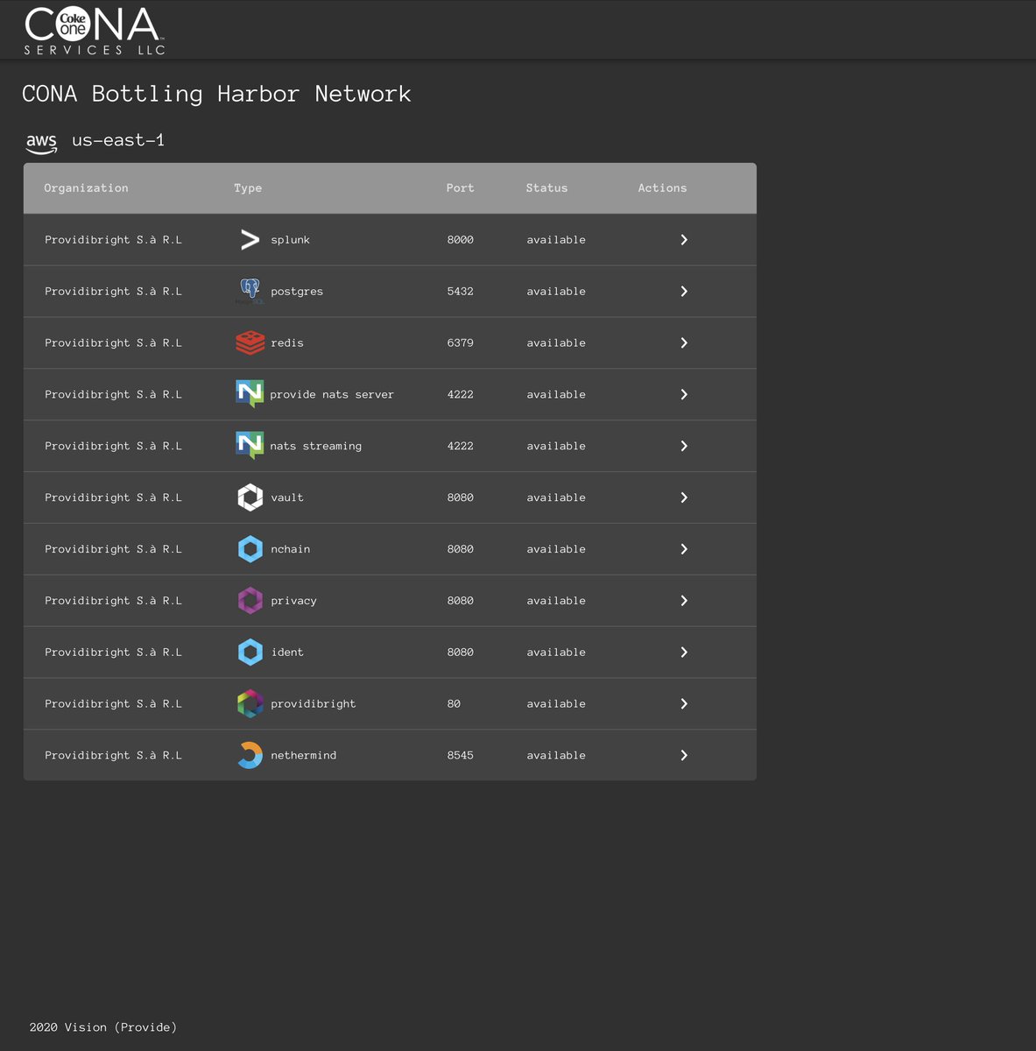The height and width of the screenshot is (1051, 1036).
Task: Click the nchain type label
Action: coord(290,549)
